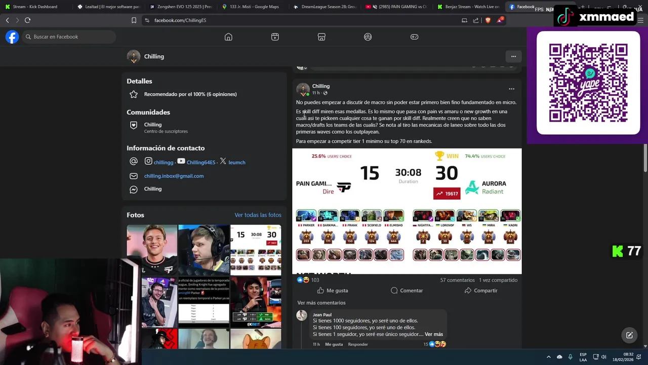
Task: Click the Compartir button
Action: coord(481,290)
